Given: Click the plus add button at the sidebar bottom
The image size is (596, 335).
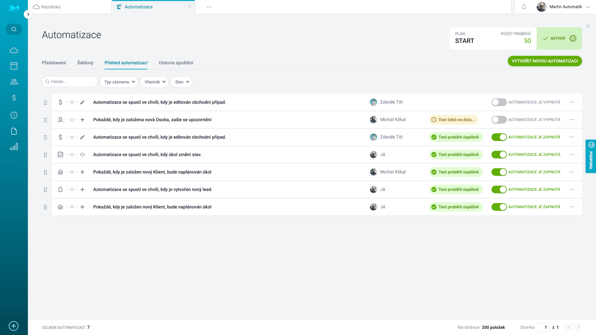Looking at the screenshot, I should (x=14, y=326).
